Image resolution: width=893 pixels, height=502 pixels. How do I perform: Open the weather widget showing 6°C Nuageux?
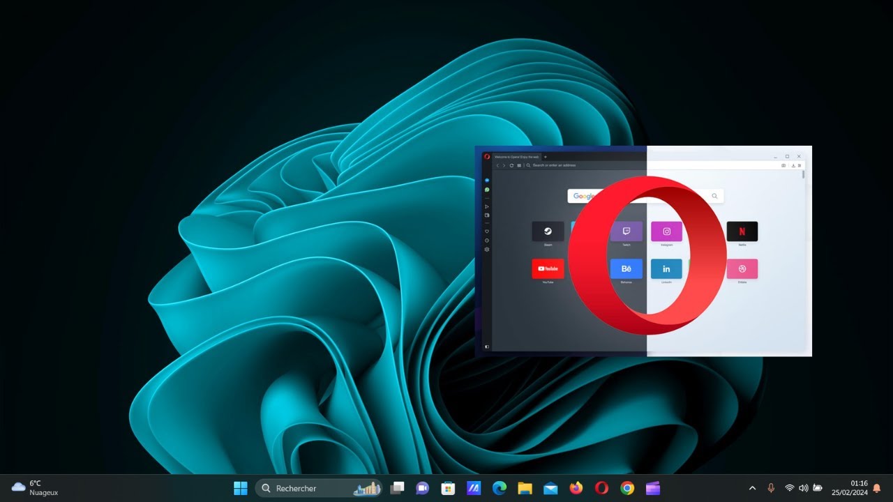35,488
